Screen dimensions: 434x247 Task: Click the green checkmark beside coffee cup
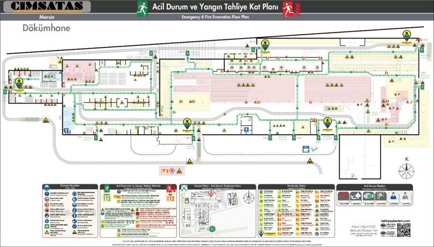pos(314,149)
